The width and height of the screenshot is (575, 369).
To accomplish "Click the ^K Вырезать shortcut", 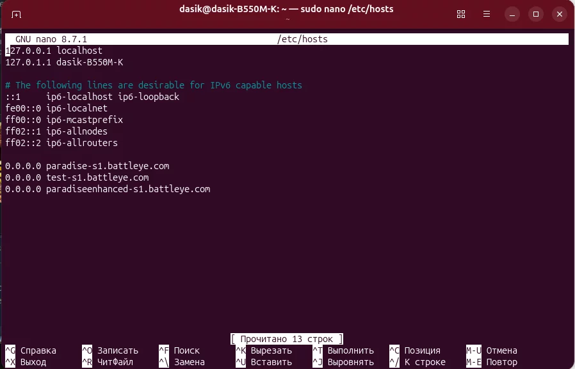I will pyautogui.click(x=264, y=350).
